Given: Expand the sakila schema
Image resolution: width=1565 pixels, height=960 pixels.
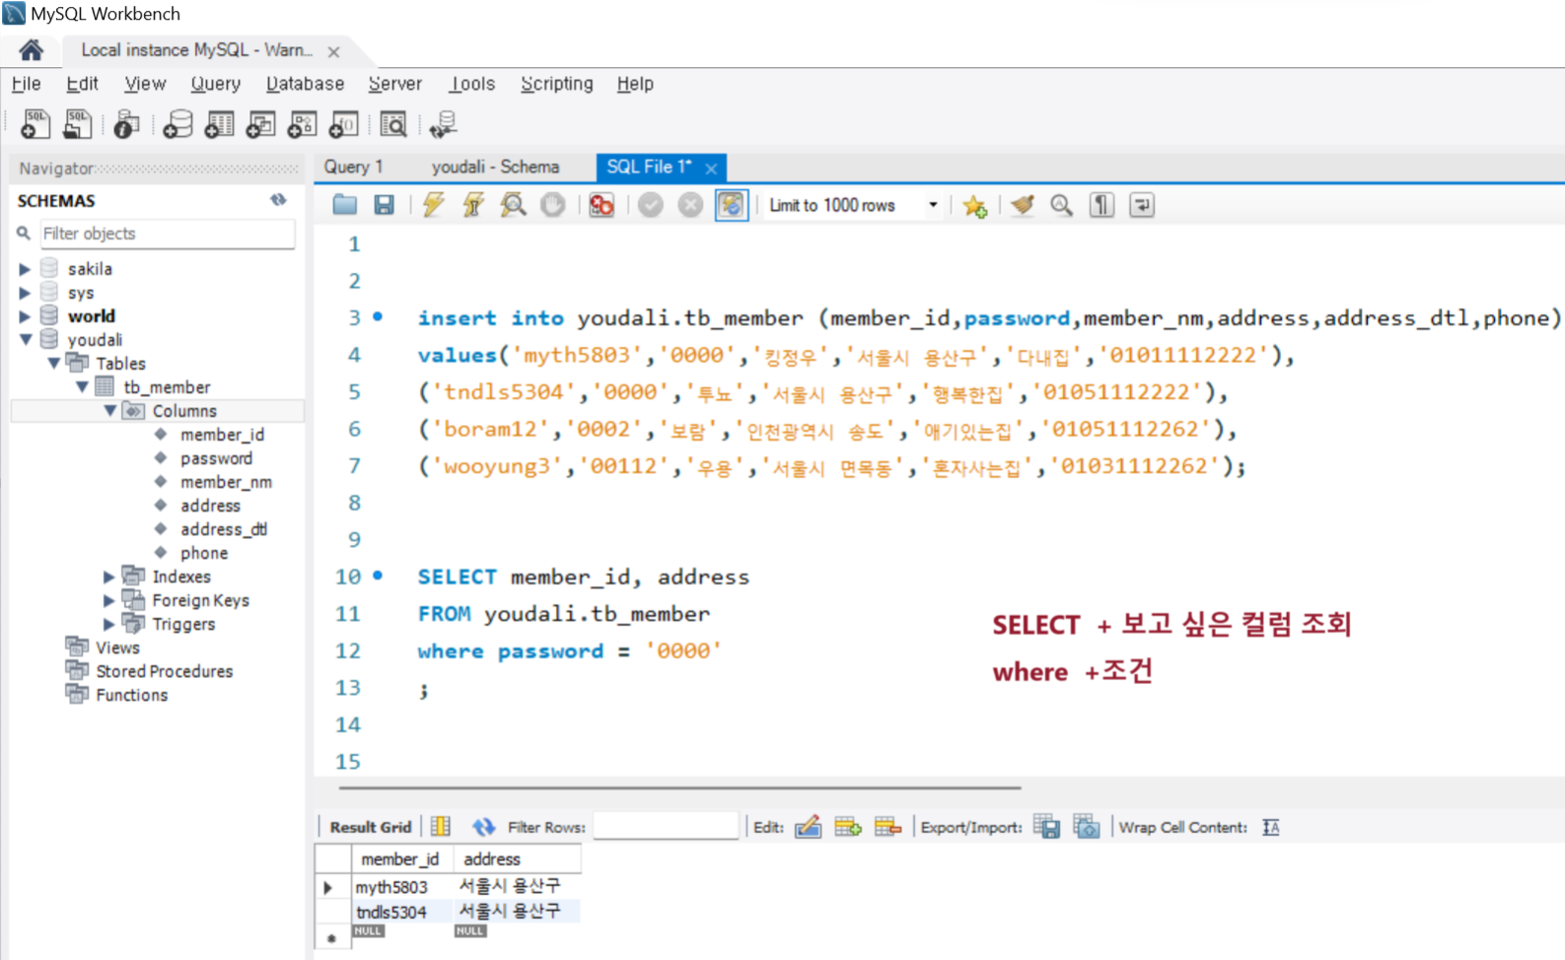Looking at the screenshot, I should coord(25,268).
